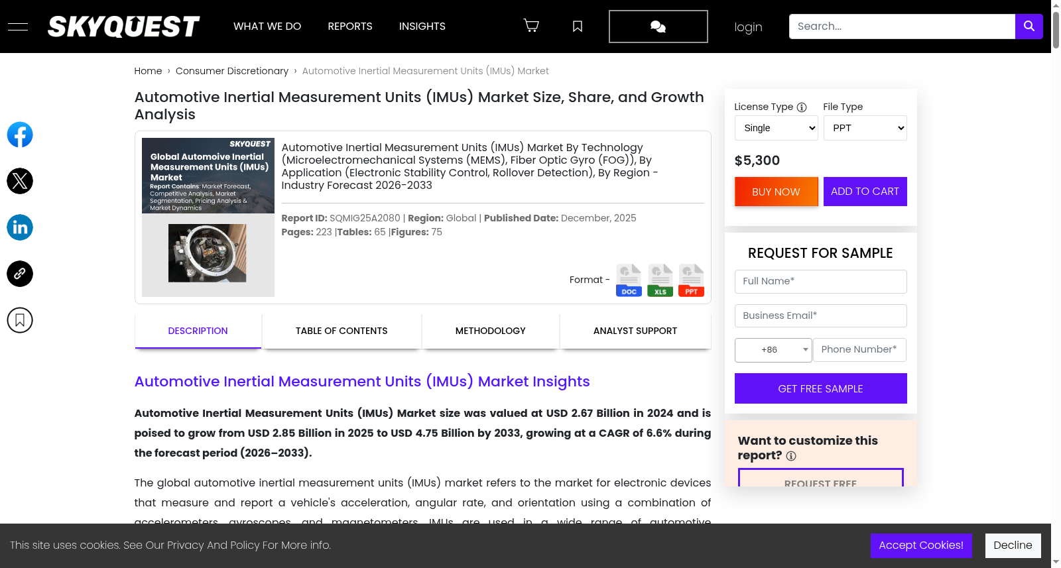Click the License Type info icon

click(x=802, y=107)
